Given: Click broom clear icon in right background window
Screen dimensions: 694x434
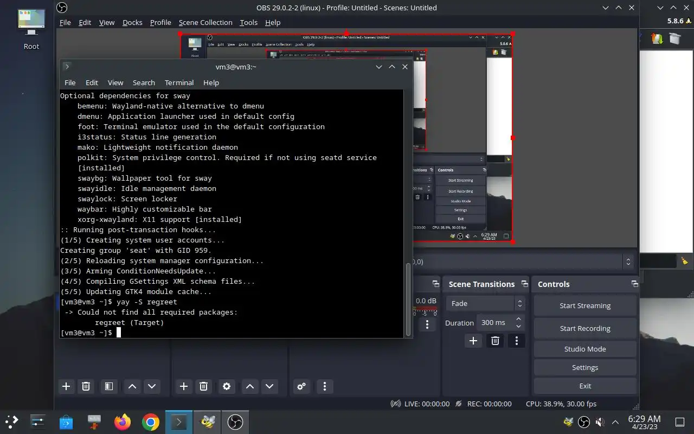Looking at the screenshot, I should click(x=685, y=261).
